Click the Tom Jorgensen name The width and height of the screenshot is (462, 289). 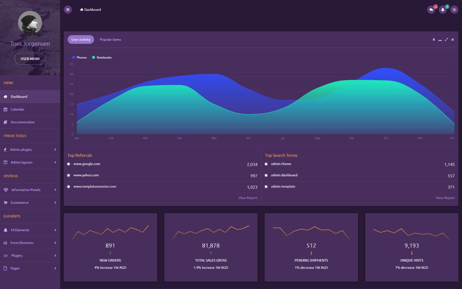pos(30,44)
